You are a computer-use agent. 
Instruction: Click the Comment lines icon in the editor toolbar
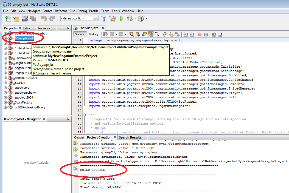(x=214, y=34)
